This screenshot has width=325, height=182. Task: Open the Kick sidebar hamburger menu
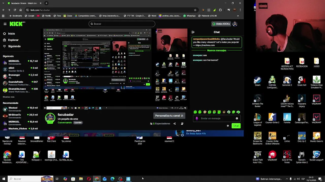pos(5,24)
